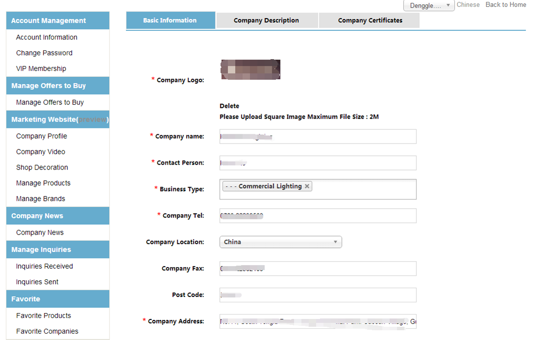
Task: Open the Change Password page
Action: (x=44, y=53)
